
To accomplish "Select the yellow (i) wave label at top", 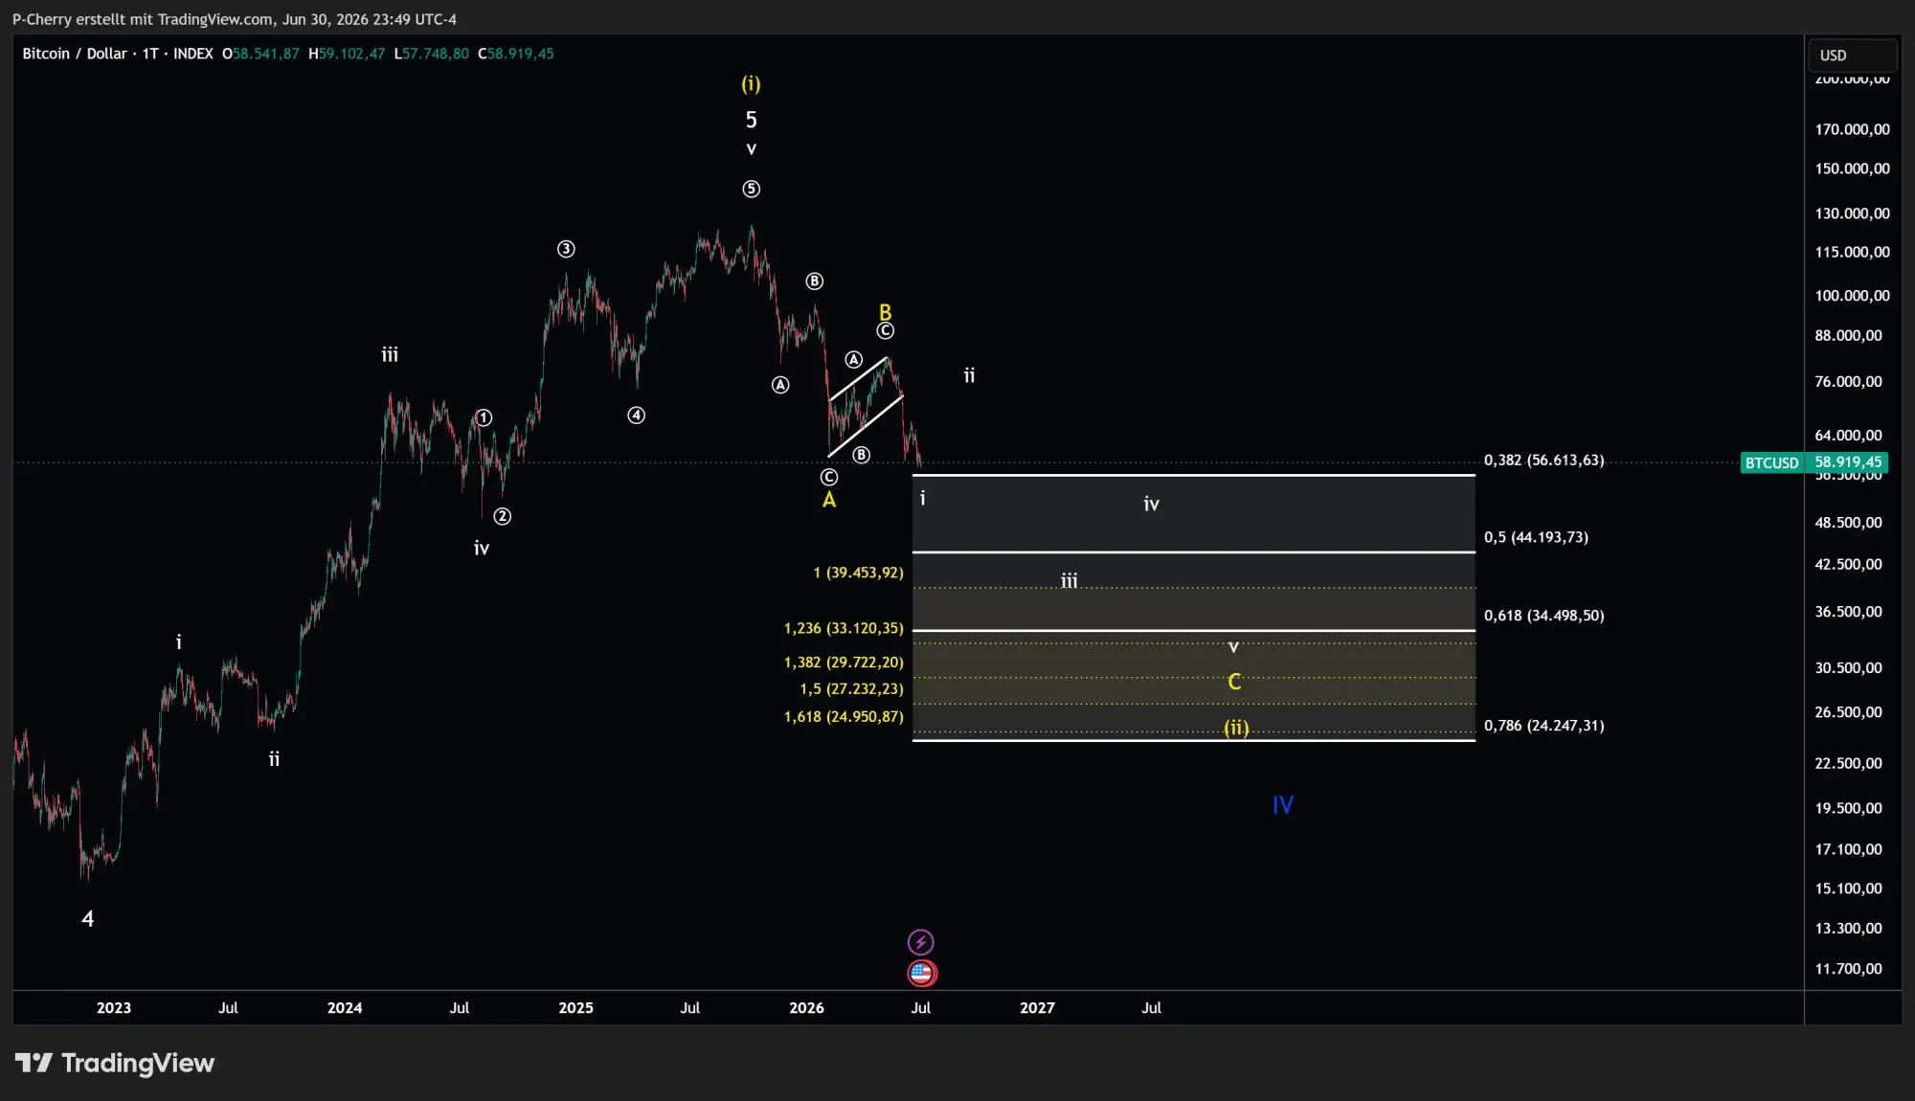I will click(751, 84).
